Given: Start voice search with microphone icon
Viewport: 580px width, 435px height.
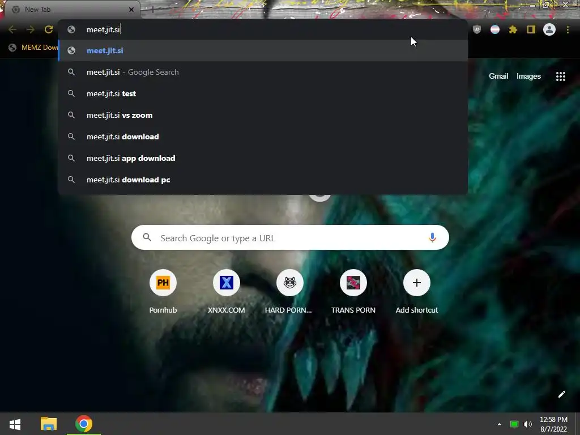Looking at the screenshot, I should tap(432, 237).
